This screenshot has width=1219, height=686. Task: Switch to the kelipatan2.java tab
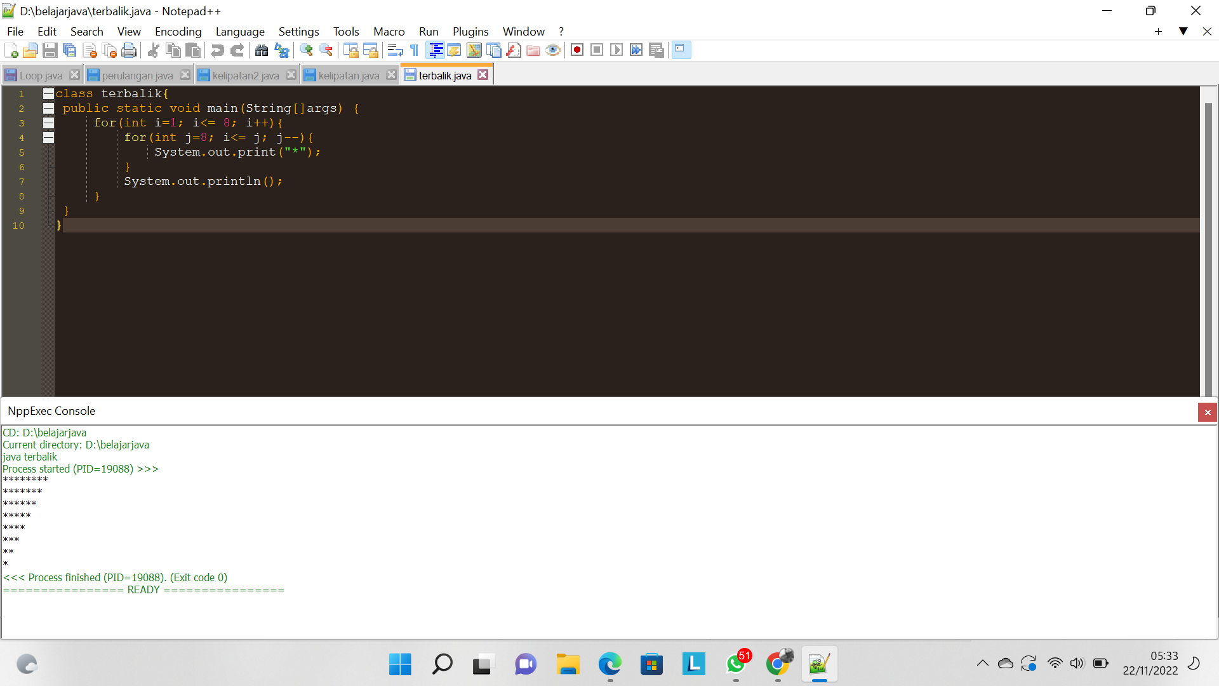pyautogui.click(x=245, y=76)
